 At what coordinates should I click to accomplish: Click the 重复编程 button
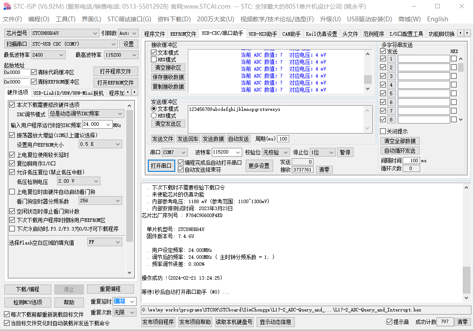click(110, 289)
